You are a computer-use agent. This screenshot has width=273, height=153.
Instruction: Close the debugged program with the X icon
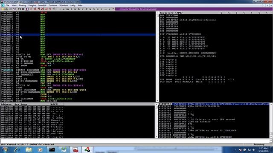(x=23, y=9)
